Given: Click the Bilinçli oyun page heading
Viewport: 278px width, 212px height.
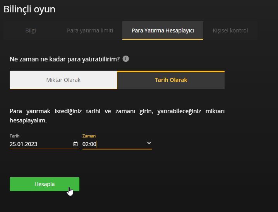Looking at the screenshot, I should (x=29, y=9).
